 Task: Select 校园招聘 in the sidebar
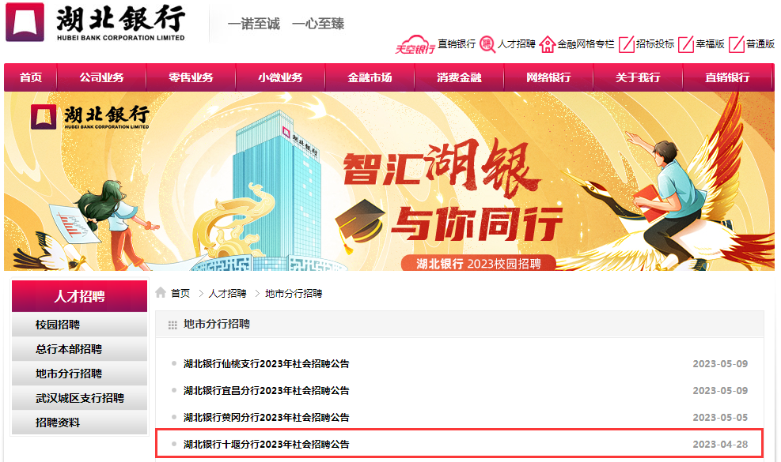pos(79,325)
